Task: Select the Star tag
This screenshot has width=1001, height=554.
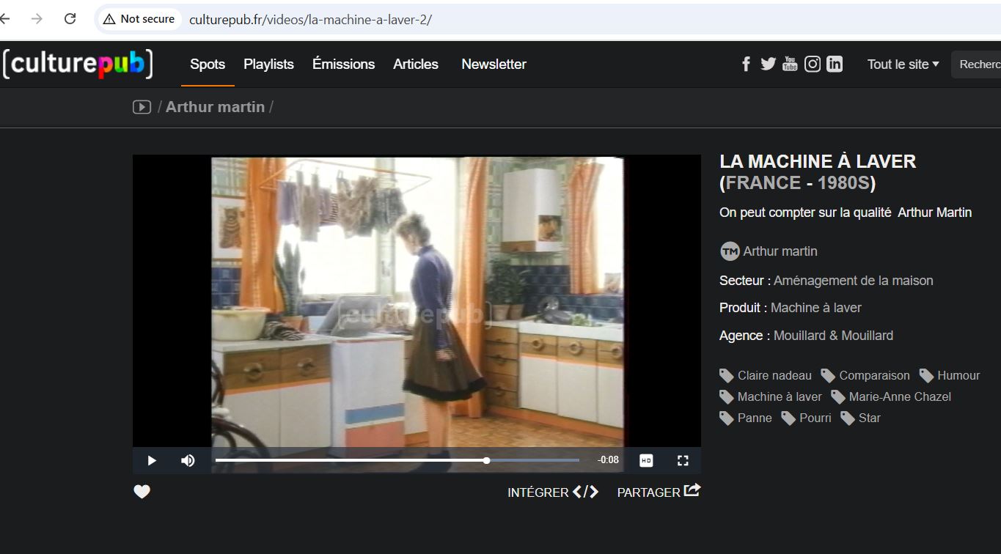Action: coord(861,418)
